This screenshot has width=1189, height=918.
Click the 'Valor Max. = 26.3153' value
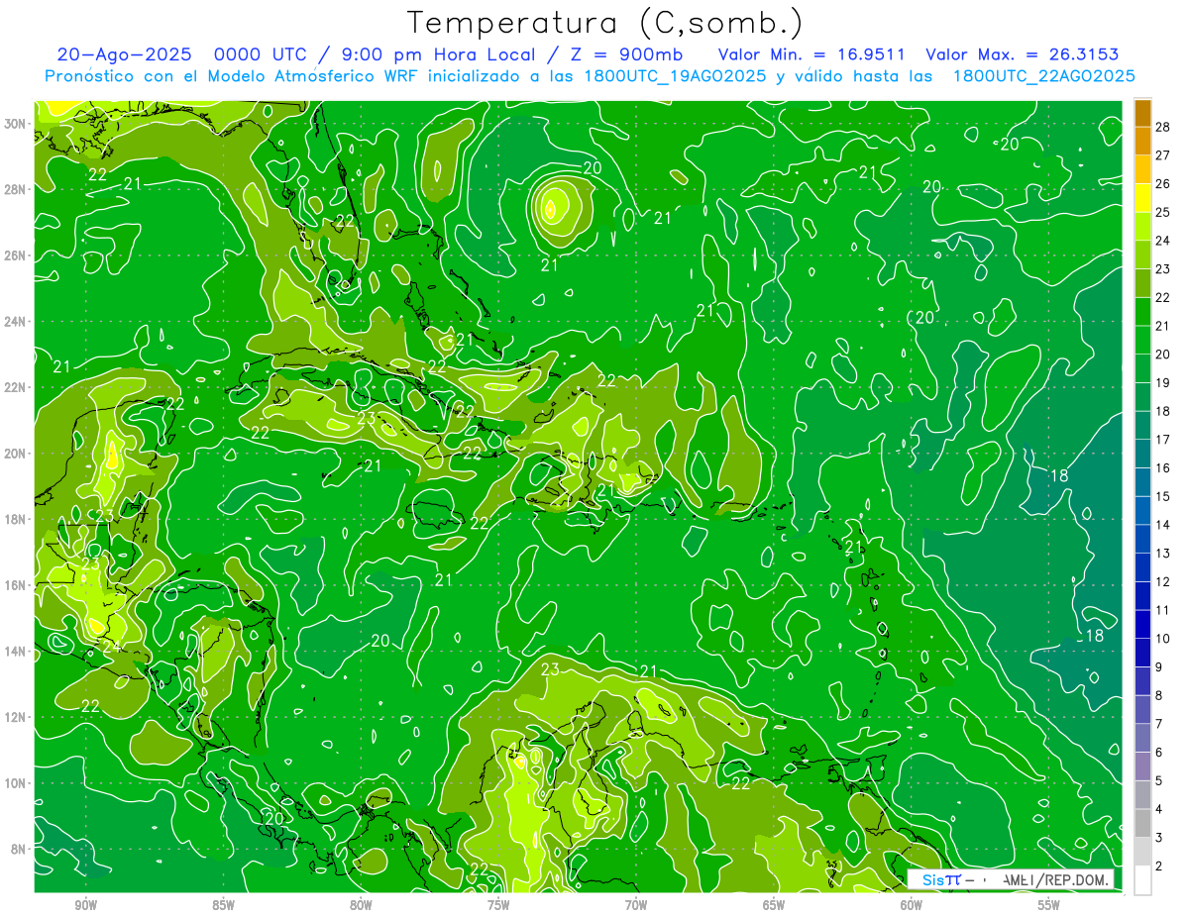tap(1023, 54)
